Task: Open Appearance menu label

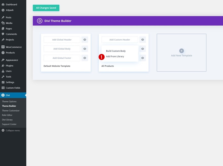Action: (12, 60)
